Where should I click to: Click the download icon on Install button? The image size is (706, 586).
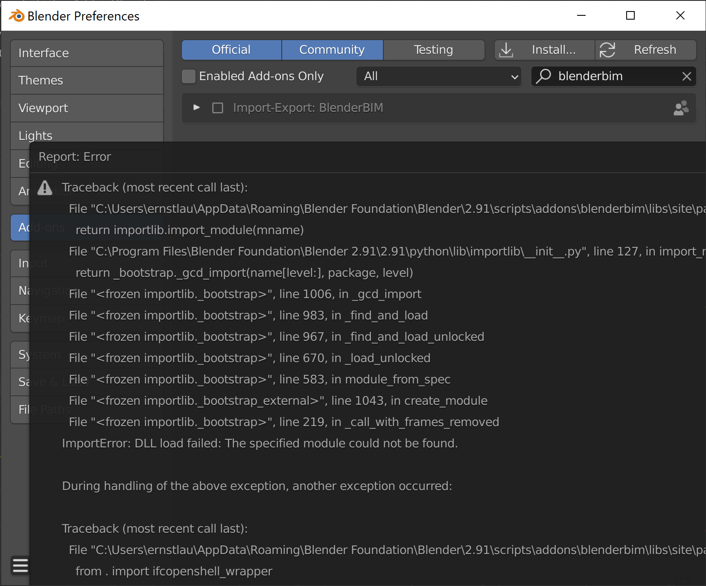pyautogui.click(x=506, y=49)
